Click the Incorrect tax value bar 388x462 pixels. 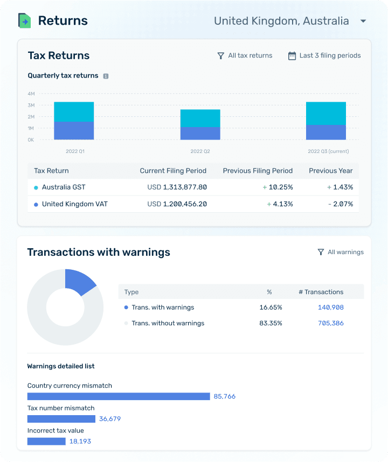(x=46, y=442)
